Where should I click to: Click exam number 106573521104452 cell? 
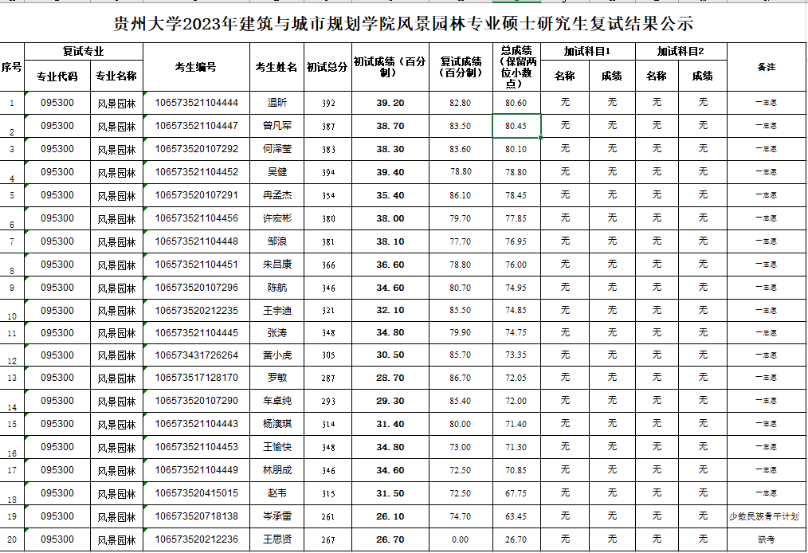(x=196, y=172)
